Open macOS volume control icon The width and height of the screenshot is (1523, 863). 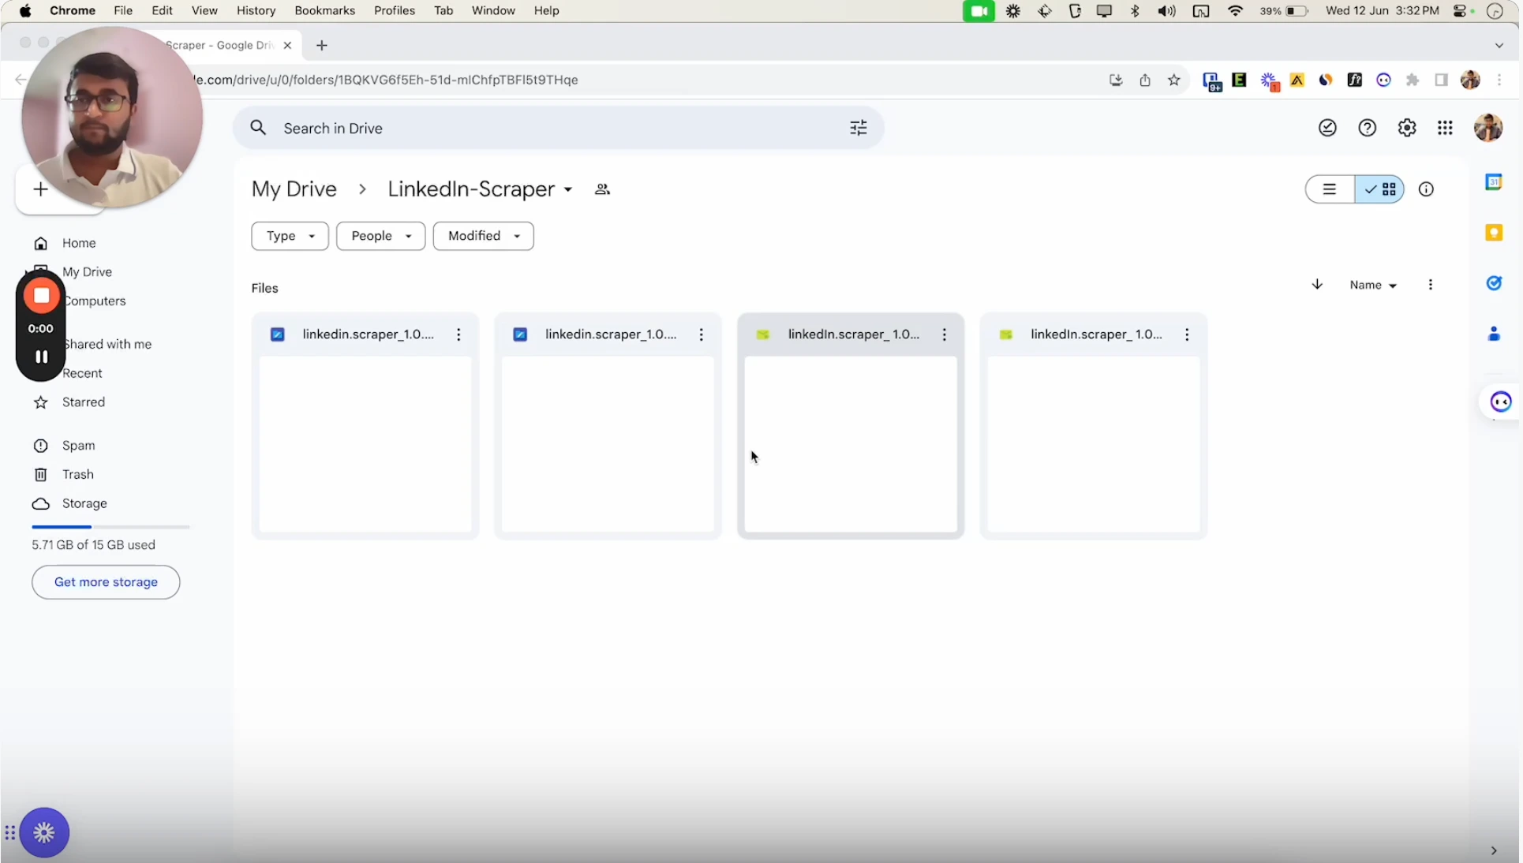pyautogui.click(x=1166, y=11)
